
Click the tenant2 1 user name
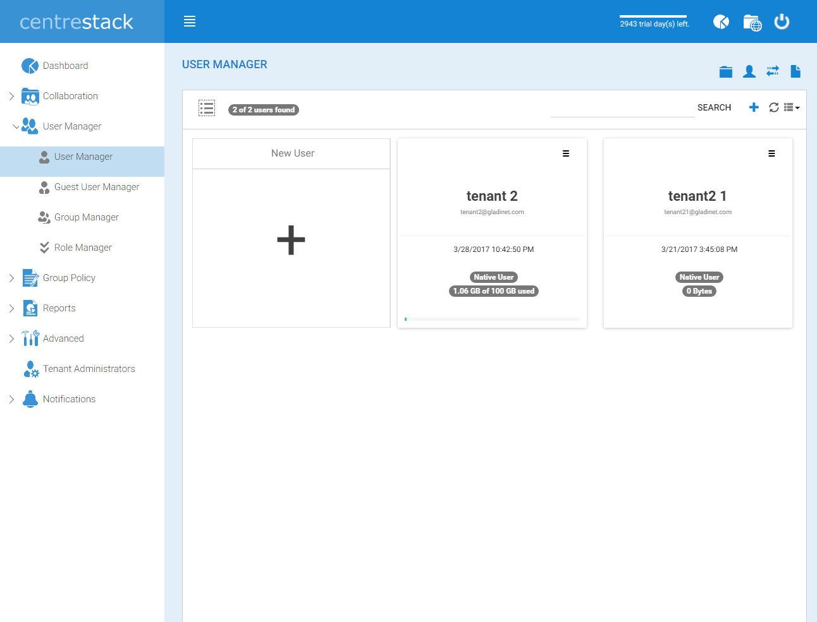point(697,196)
